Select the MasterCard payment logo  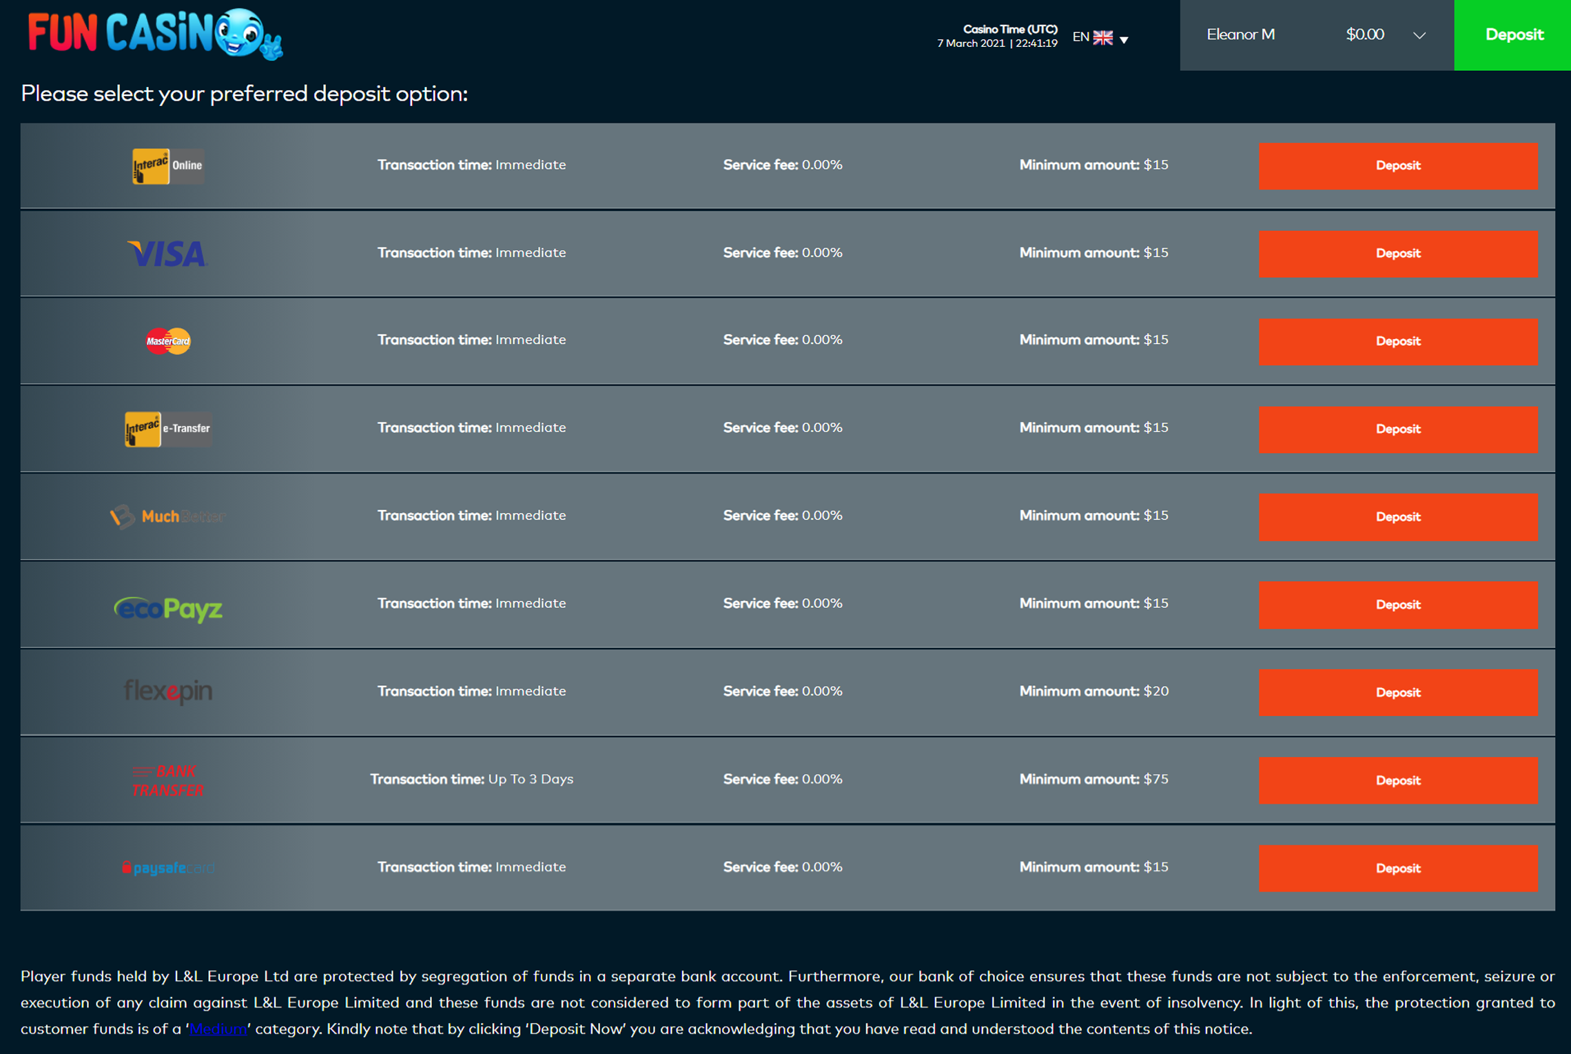167,341
